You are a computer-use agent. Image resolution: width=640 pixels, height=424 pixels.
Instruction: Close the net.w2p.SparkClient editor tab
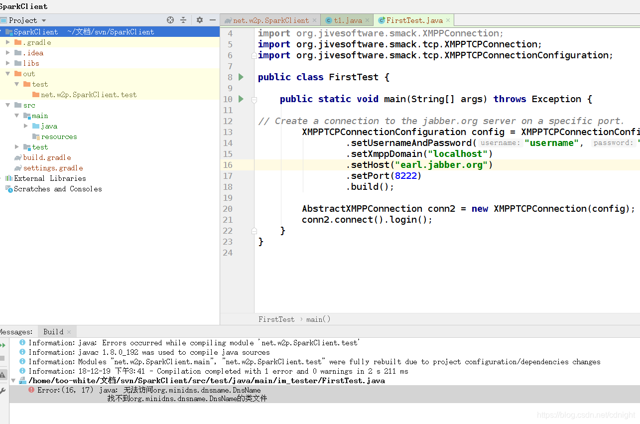pyautogui.click(x=315, y=20)
